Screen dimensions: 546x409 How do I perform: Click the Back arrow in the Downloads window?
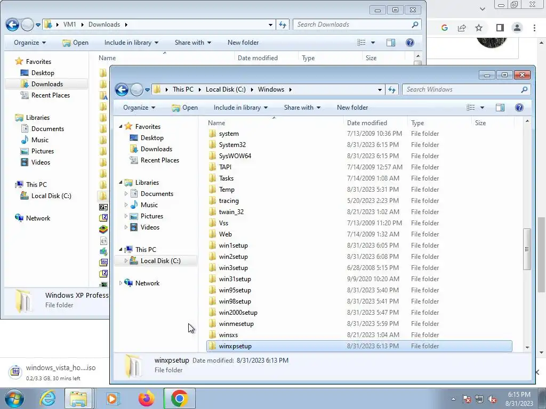(12, 24)
